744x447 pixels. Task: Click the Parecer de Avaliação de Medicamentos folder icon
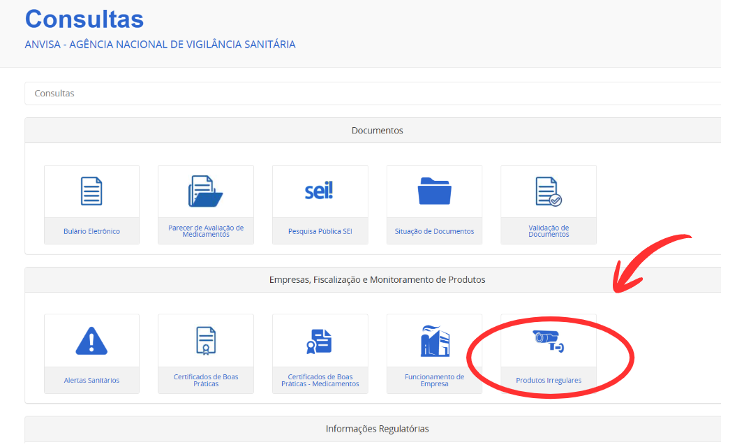205,191
